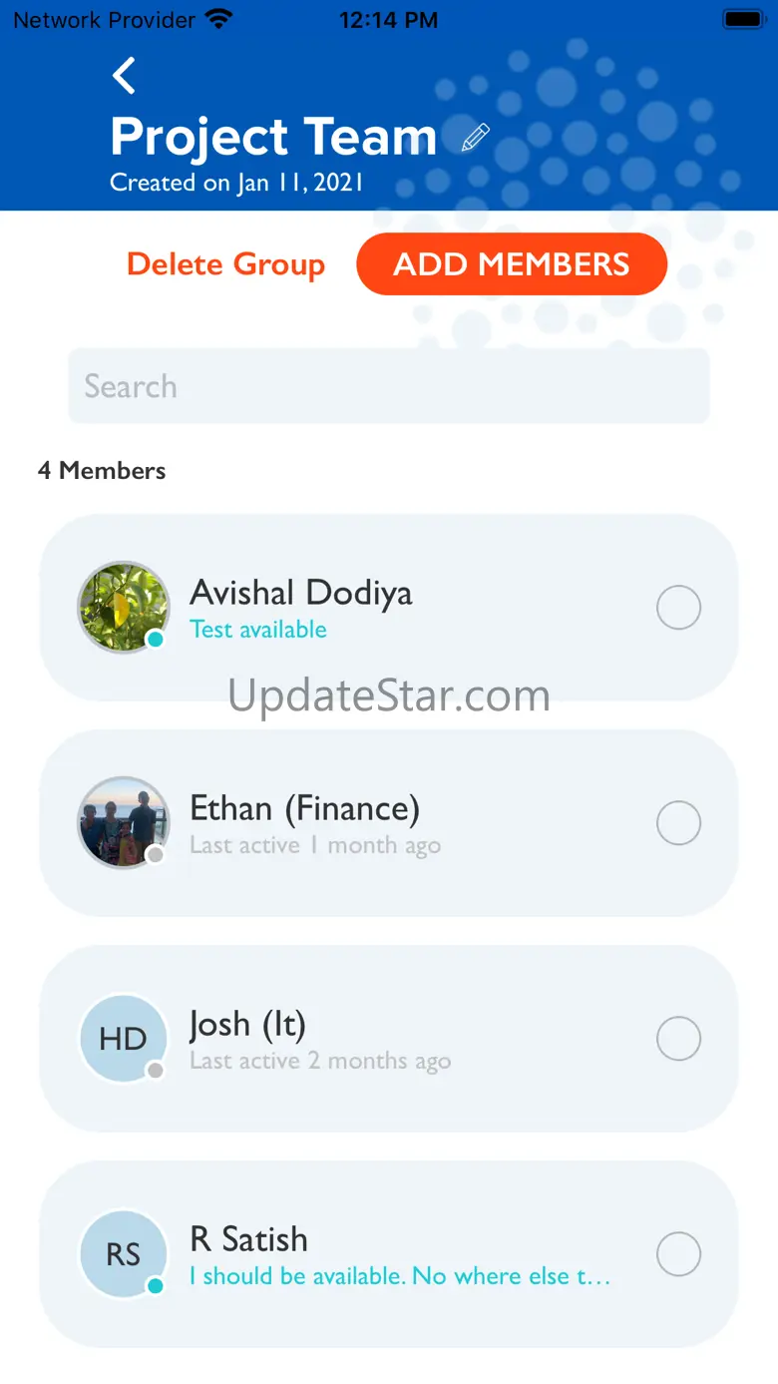Tap the Wi-Fi status icon
The height and width of the screenshot is (1384, 778).
pos(217,19)
